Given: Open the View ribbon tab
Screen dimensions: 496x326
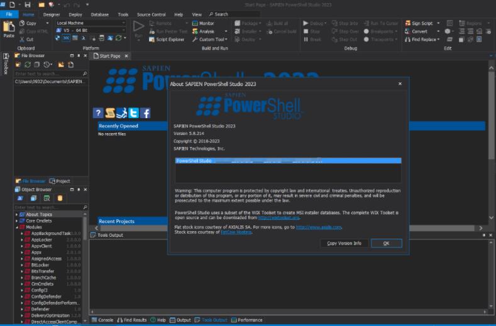Looking at the screenshot, I should point(197,14).
